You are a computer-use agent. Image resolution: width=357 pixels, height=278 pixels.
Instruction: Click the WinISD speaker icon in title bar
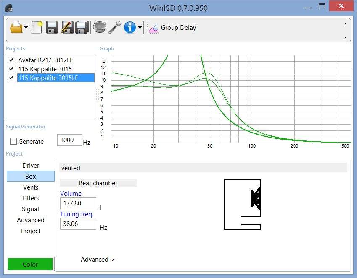[9, 8]
